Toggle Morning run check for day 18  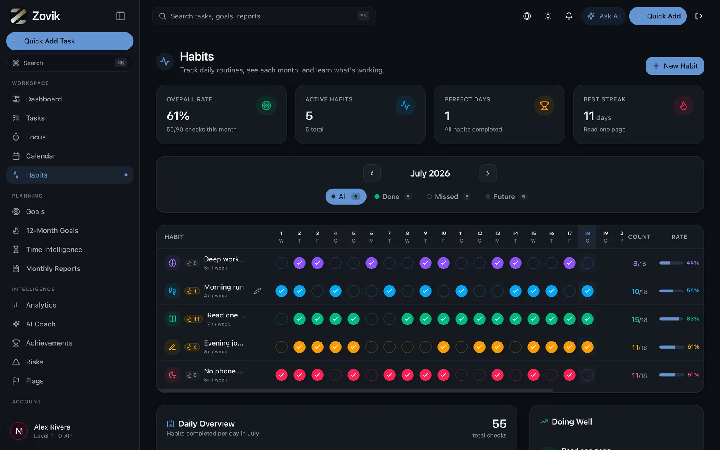tap(587, 291)
